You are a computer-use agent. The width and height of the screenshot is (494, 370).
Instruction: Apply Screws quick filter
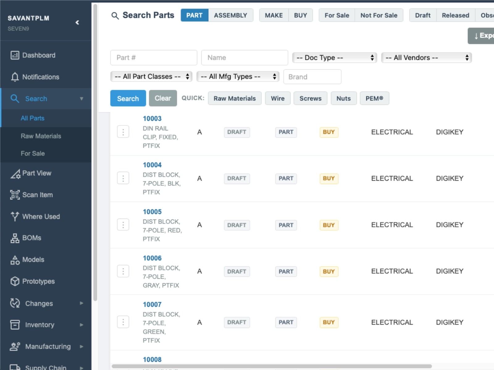310,98
